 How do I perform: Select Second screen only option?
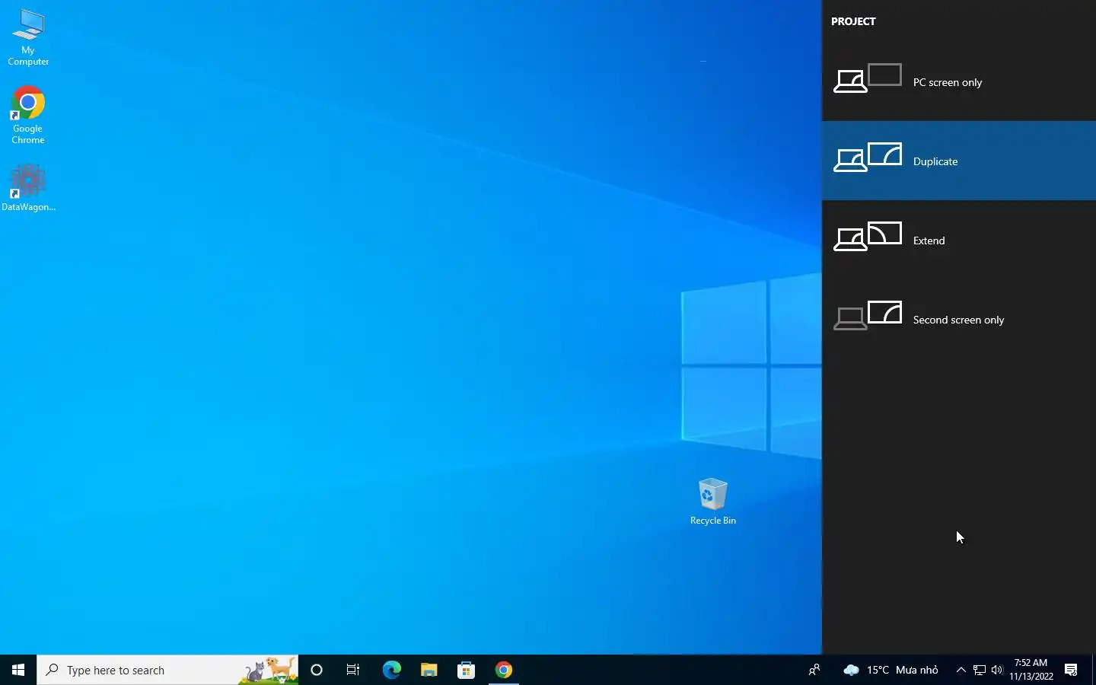[959, 319]
